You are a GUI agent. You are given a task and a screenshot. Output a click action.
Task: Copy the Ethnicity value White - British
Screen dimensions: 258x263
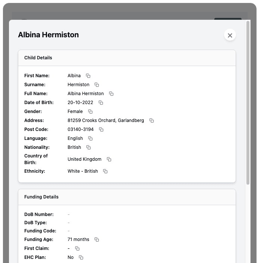[105, 171]
